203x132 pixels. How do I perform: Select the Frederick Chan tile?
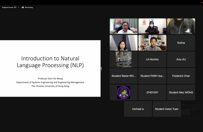(181, 76)
